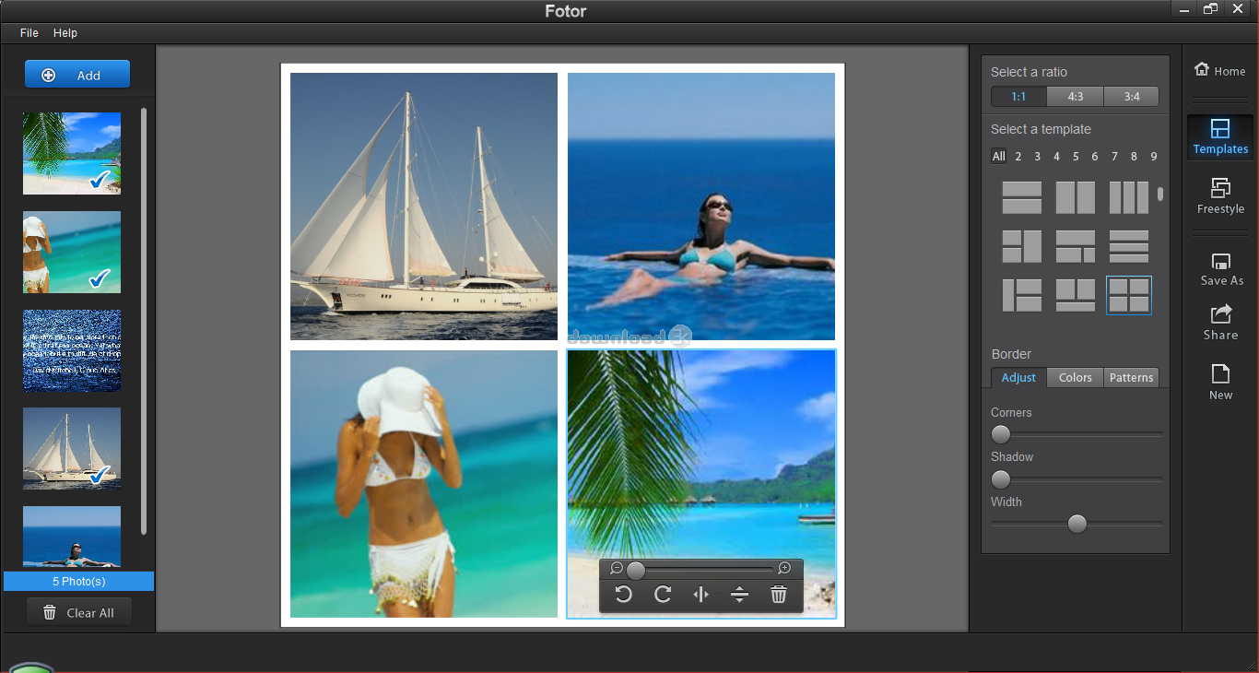This screenshot has height=673, width=1259.
Task: Select the sailboat thumbnail in photo list
Action: point(72,448)
